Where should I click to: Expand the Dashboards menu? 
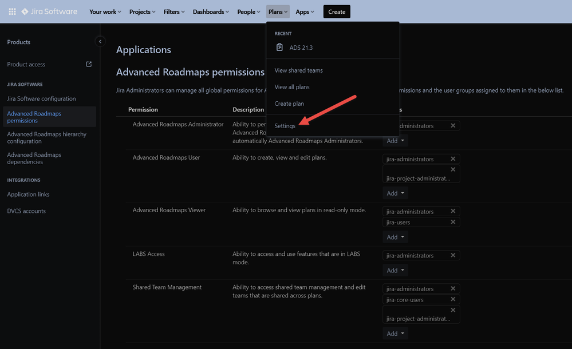211,11
